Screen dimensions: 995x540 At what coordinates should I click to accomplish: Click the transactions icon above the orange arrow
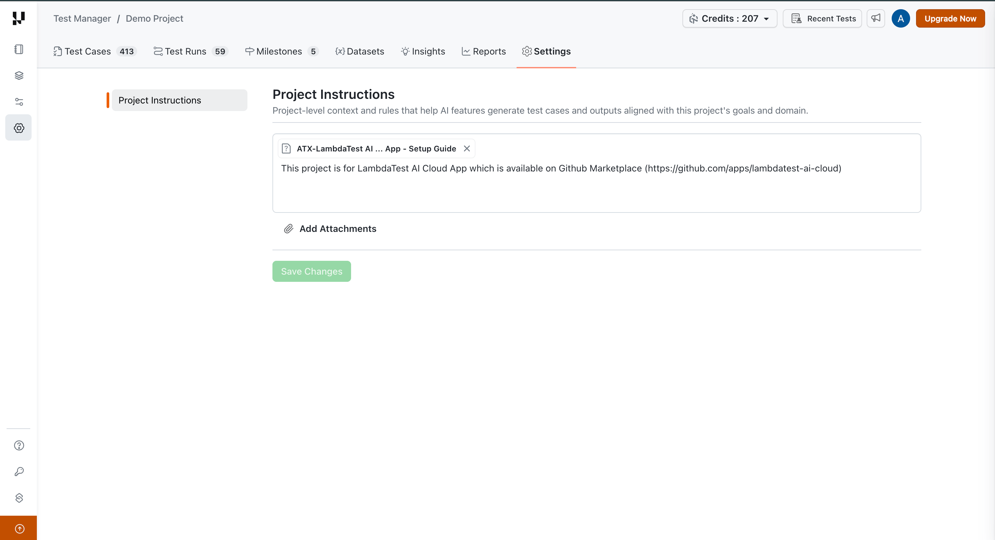[18, 498]
